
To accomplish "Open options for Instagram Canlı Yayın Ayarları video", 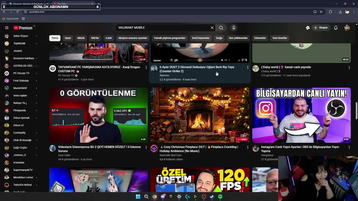I will click(349, 147).
